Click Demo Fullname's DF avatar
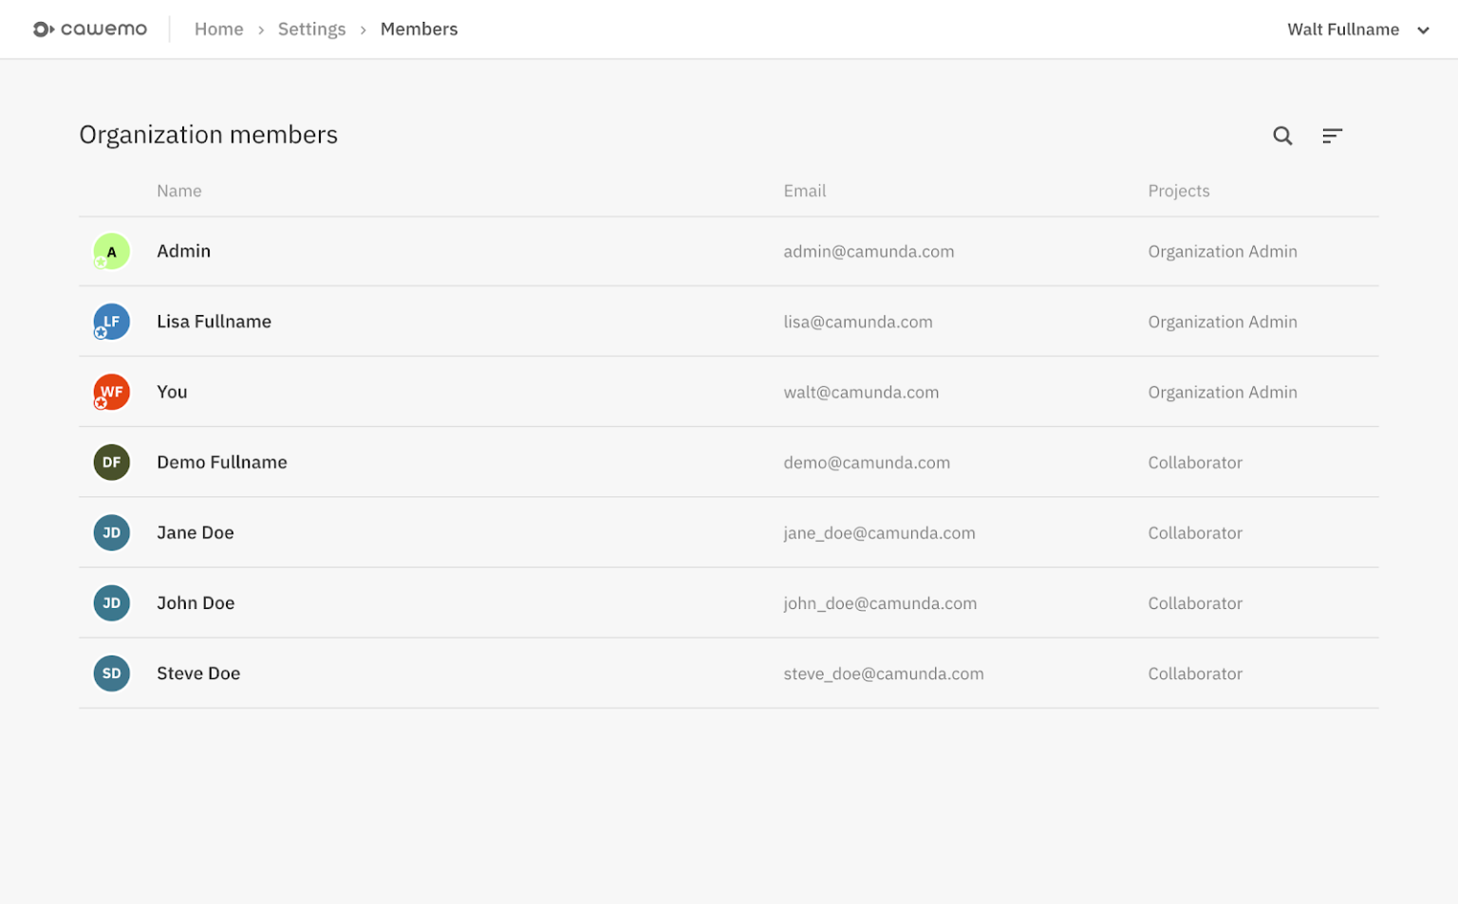This screenshot has width=1458, height=904. 111,462
